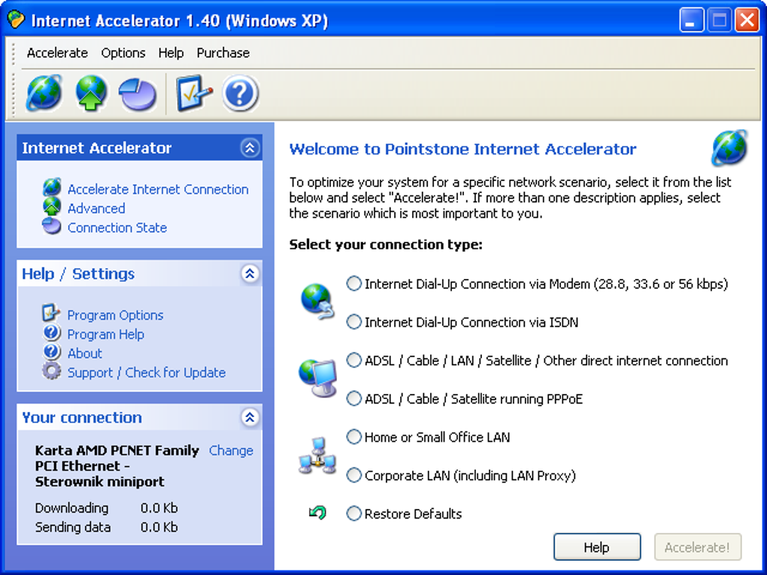Viewport: 767px width, 575px height.
Task: Select Home or Small Office LAN
Action: pos(428,437)
